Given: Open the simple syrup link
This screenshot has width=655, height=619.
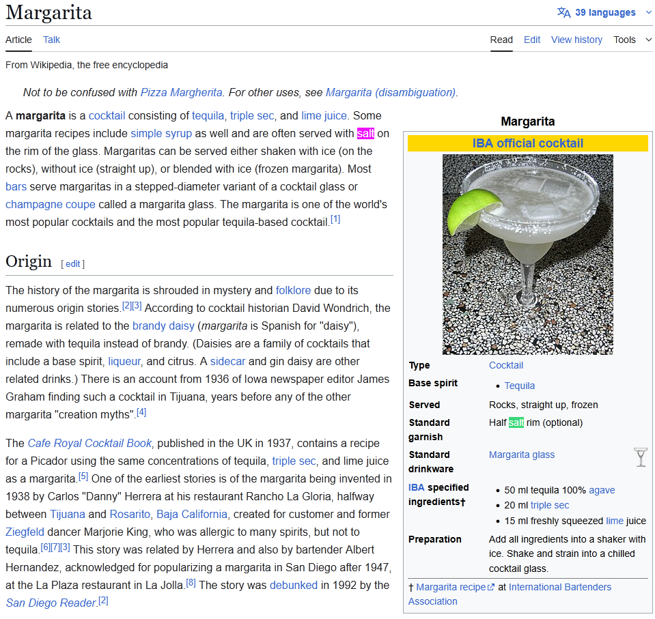Looking at the screenshot, I should [161, 133].
